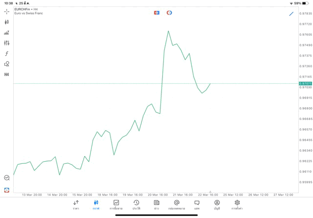Open chart type candlestick settings
This screenshot has width=313, height=218.
[x=7, y=22]
